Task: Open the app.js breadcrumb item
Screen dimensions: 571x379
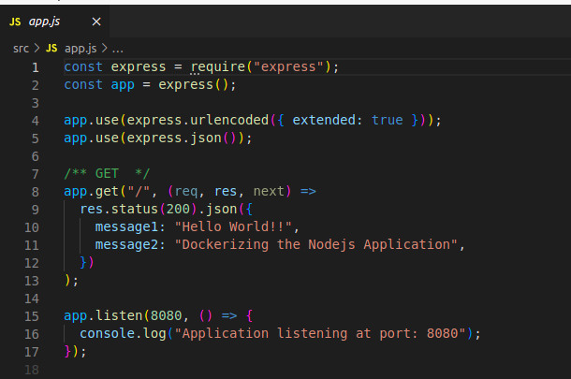Action: 80,47
